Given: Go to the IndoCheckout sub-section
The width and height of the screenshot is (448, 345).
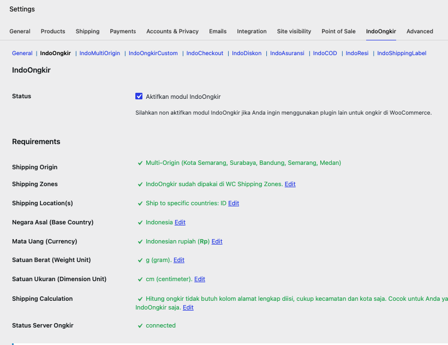Looking at the screenshot, I should pyautogui.click(x=205, y=53).
